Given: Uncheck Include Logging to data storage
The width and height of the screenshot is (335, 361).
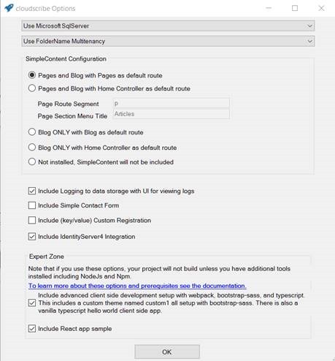Looking at the screenshot, I should [x=32, y=191].
